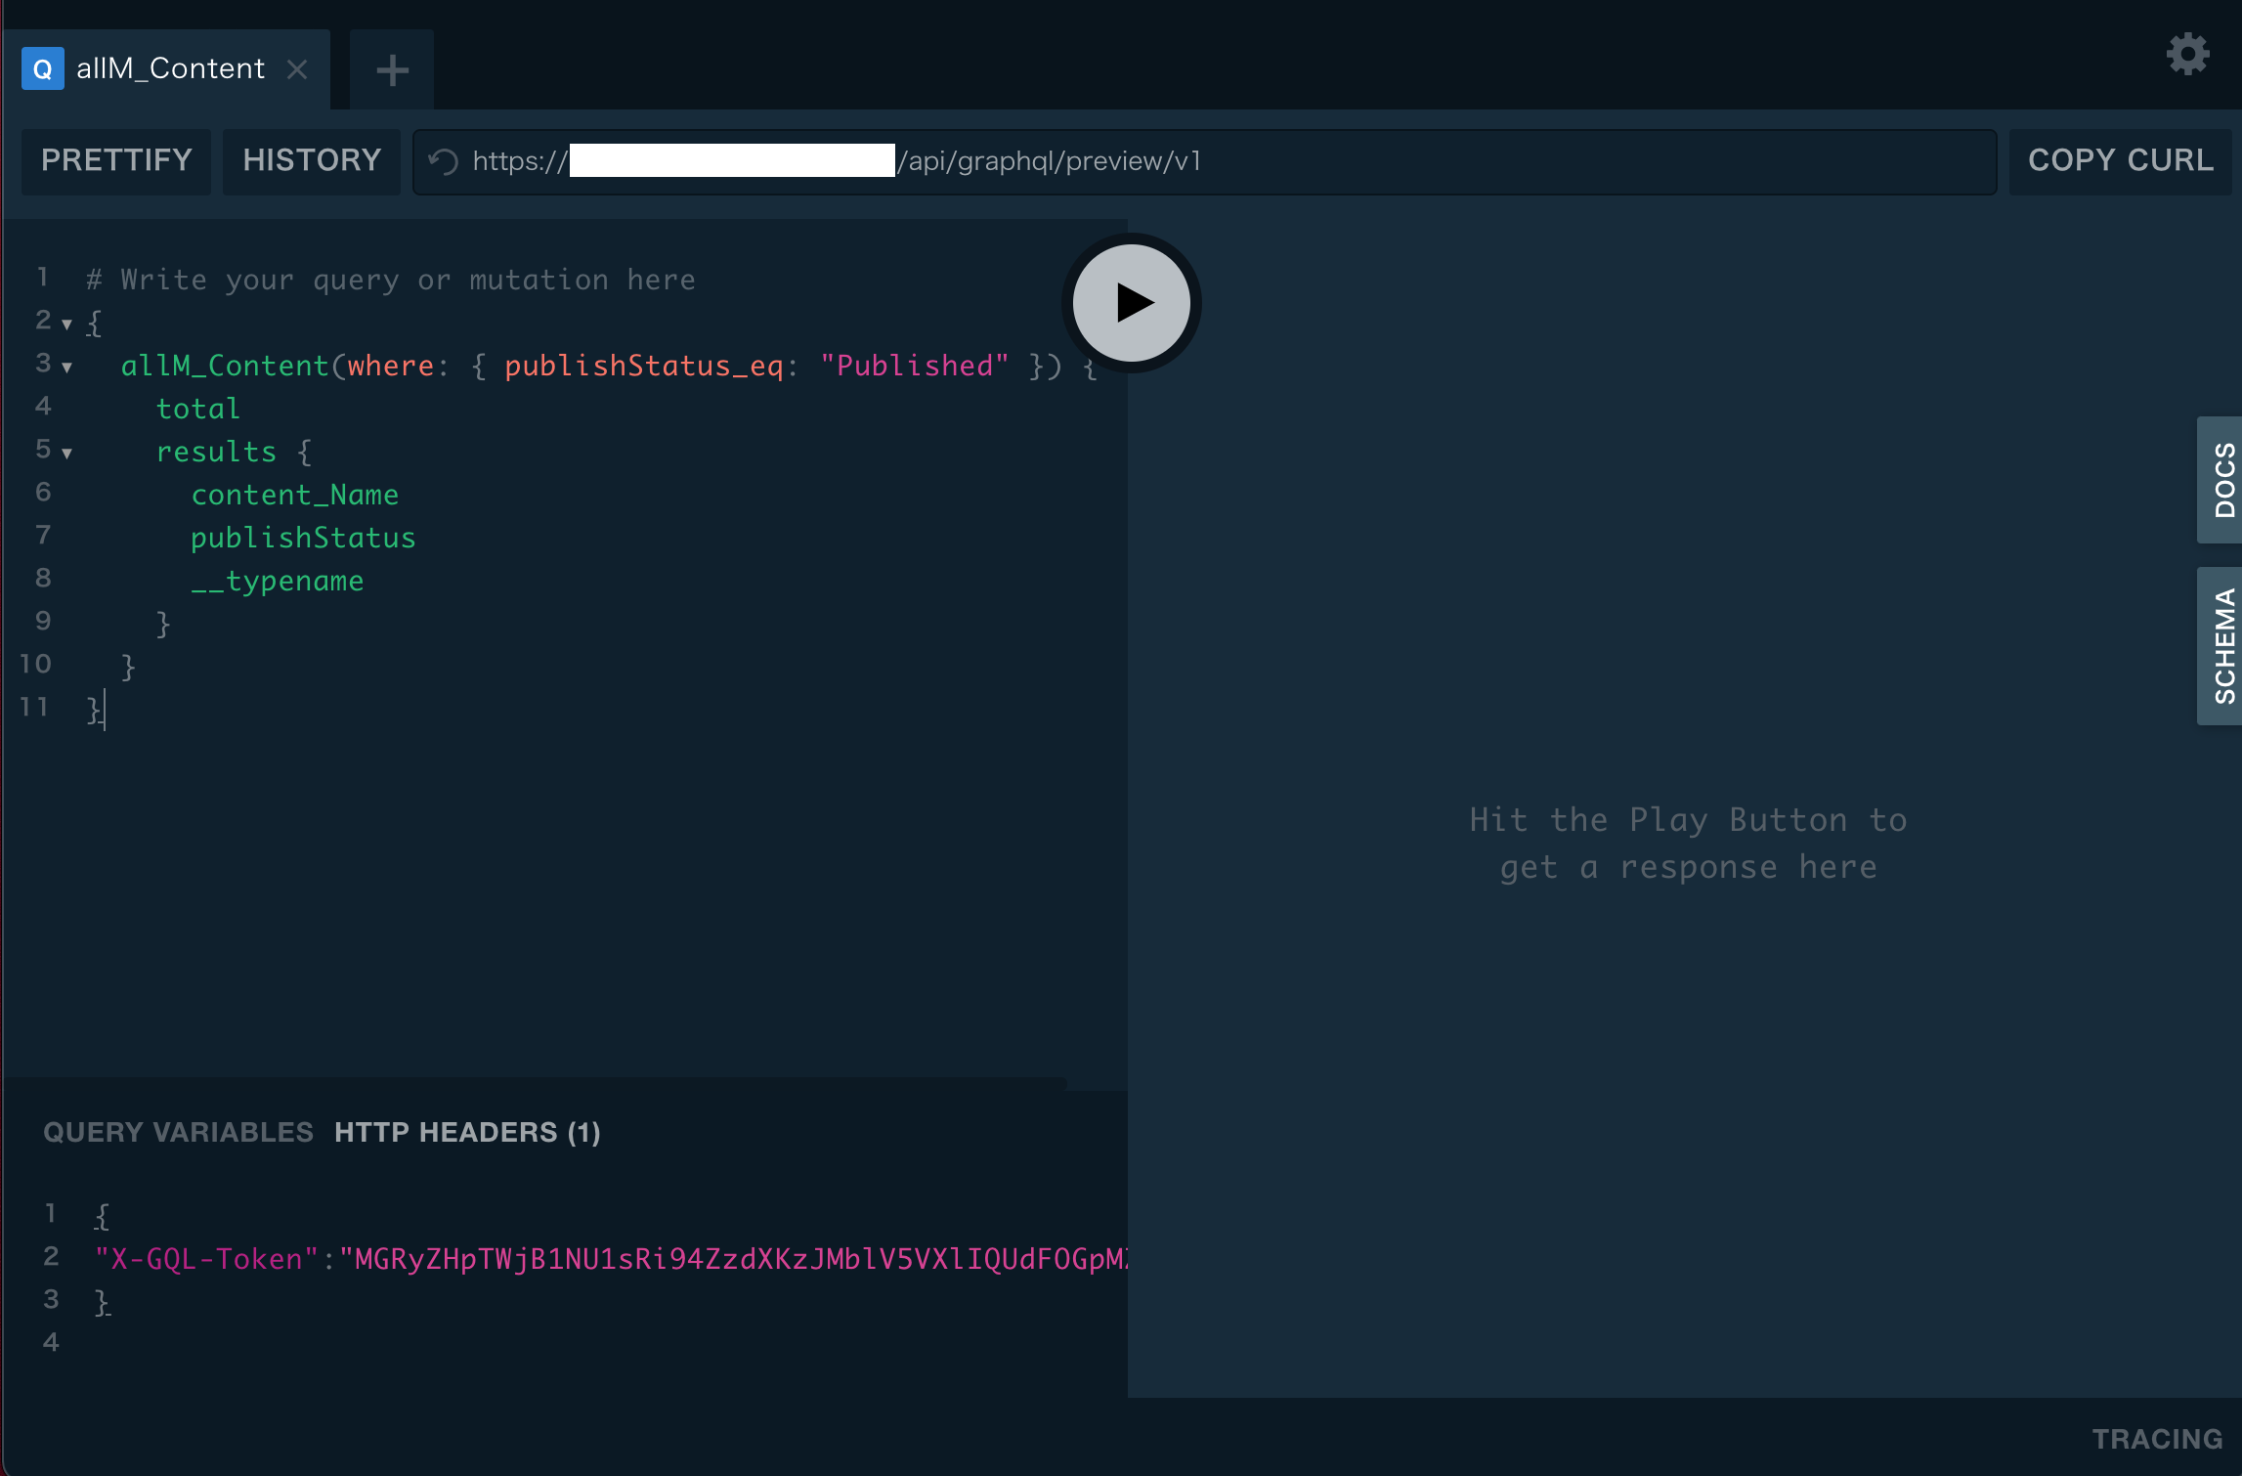Click the 'publishStatus_eq' argument
2242x1476 pixels.
pyautogui.click(x=644, y=366)
